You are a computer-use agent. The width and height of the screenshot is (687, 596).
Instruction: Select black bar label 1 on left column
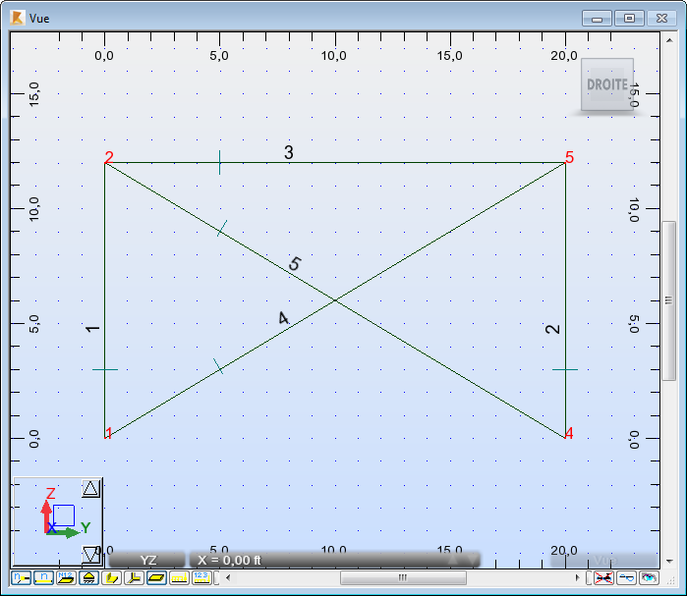click(x=92, y=329)
